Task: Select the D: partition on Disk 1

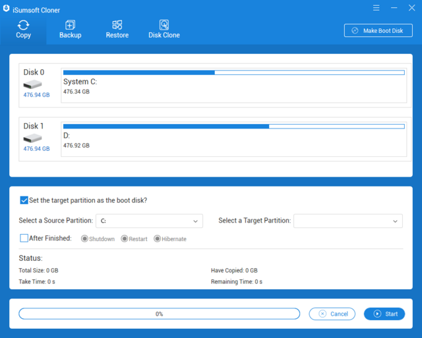Action: tap(233, 139)
